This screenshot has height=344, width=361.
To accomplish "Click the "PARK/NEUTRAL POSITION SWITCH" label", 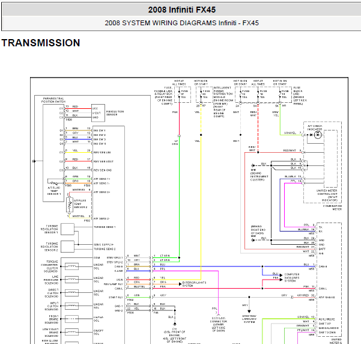I will tap(53, 100).
